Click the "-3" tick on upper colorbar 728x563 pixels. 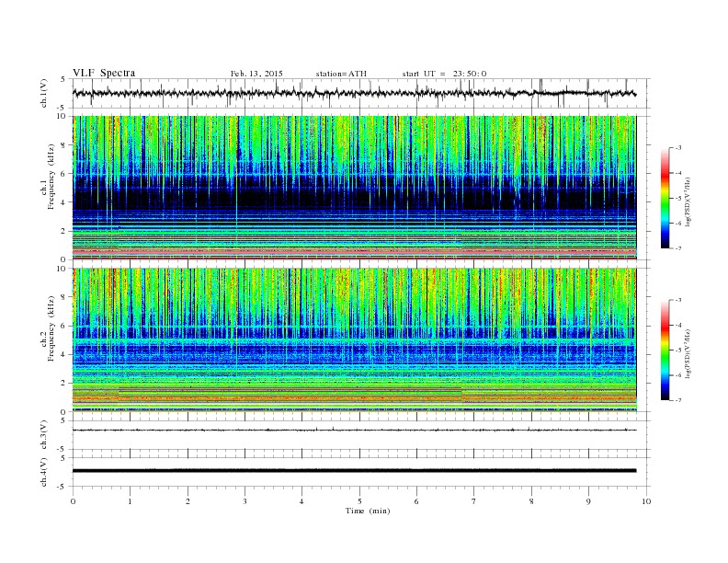point(678,148)
